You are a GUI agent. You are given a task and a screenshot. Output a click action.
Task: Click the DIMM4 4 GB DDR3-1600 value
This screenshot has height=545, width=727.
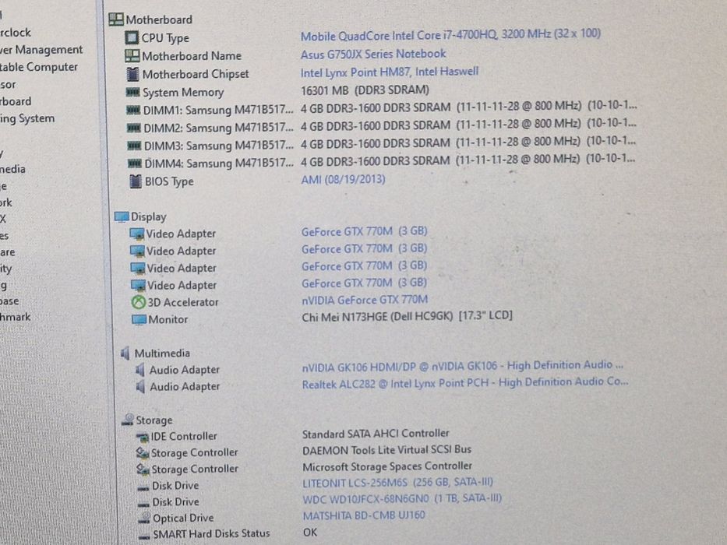(468, 161)
